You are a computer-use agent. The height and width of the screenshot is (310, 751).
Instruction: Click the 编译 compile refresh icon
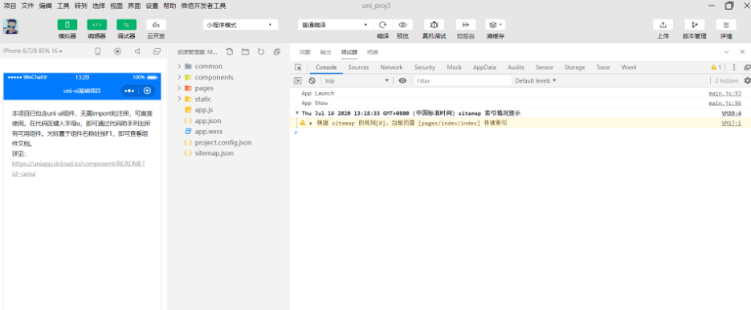(x=382, y=25)
